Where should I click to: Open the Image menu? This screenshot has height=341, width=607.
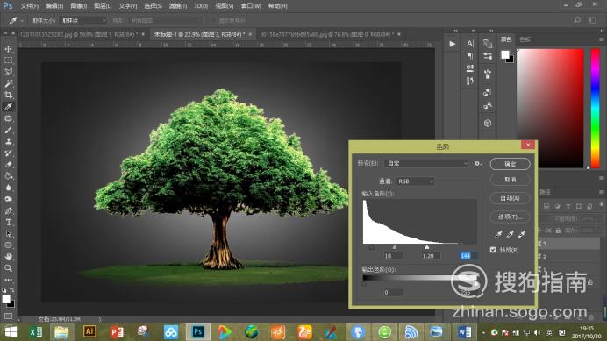pos(79,6)
